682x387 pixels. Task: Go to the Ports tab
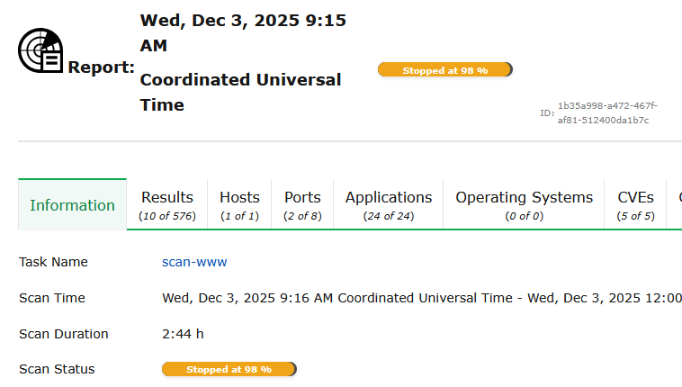[x=302, y=205]
